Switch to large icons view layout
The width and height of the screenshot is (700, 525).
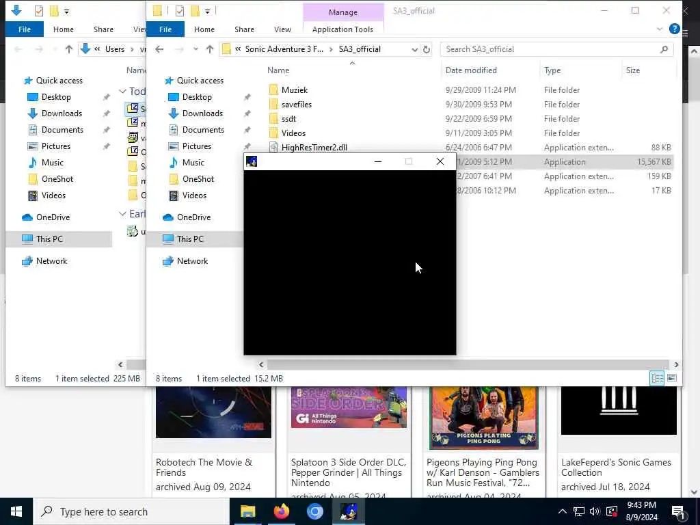(671, 378)
